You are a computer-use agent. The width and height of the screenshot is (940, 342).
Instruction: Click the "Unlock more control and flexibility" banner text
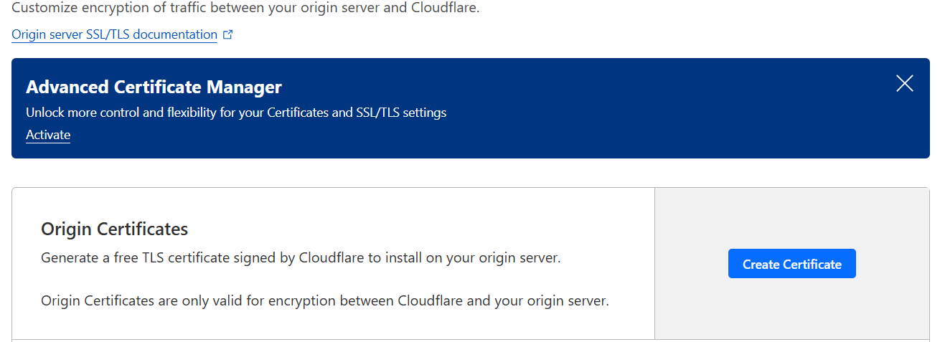point(236,113)
